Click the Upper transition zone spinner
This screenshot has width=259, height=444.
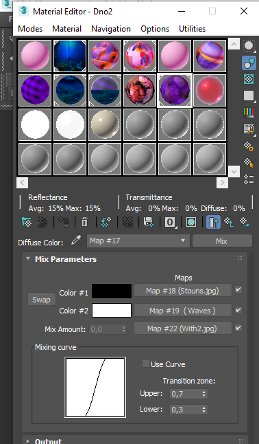pos(204,394)
